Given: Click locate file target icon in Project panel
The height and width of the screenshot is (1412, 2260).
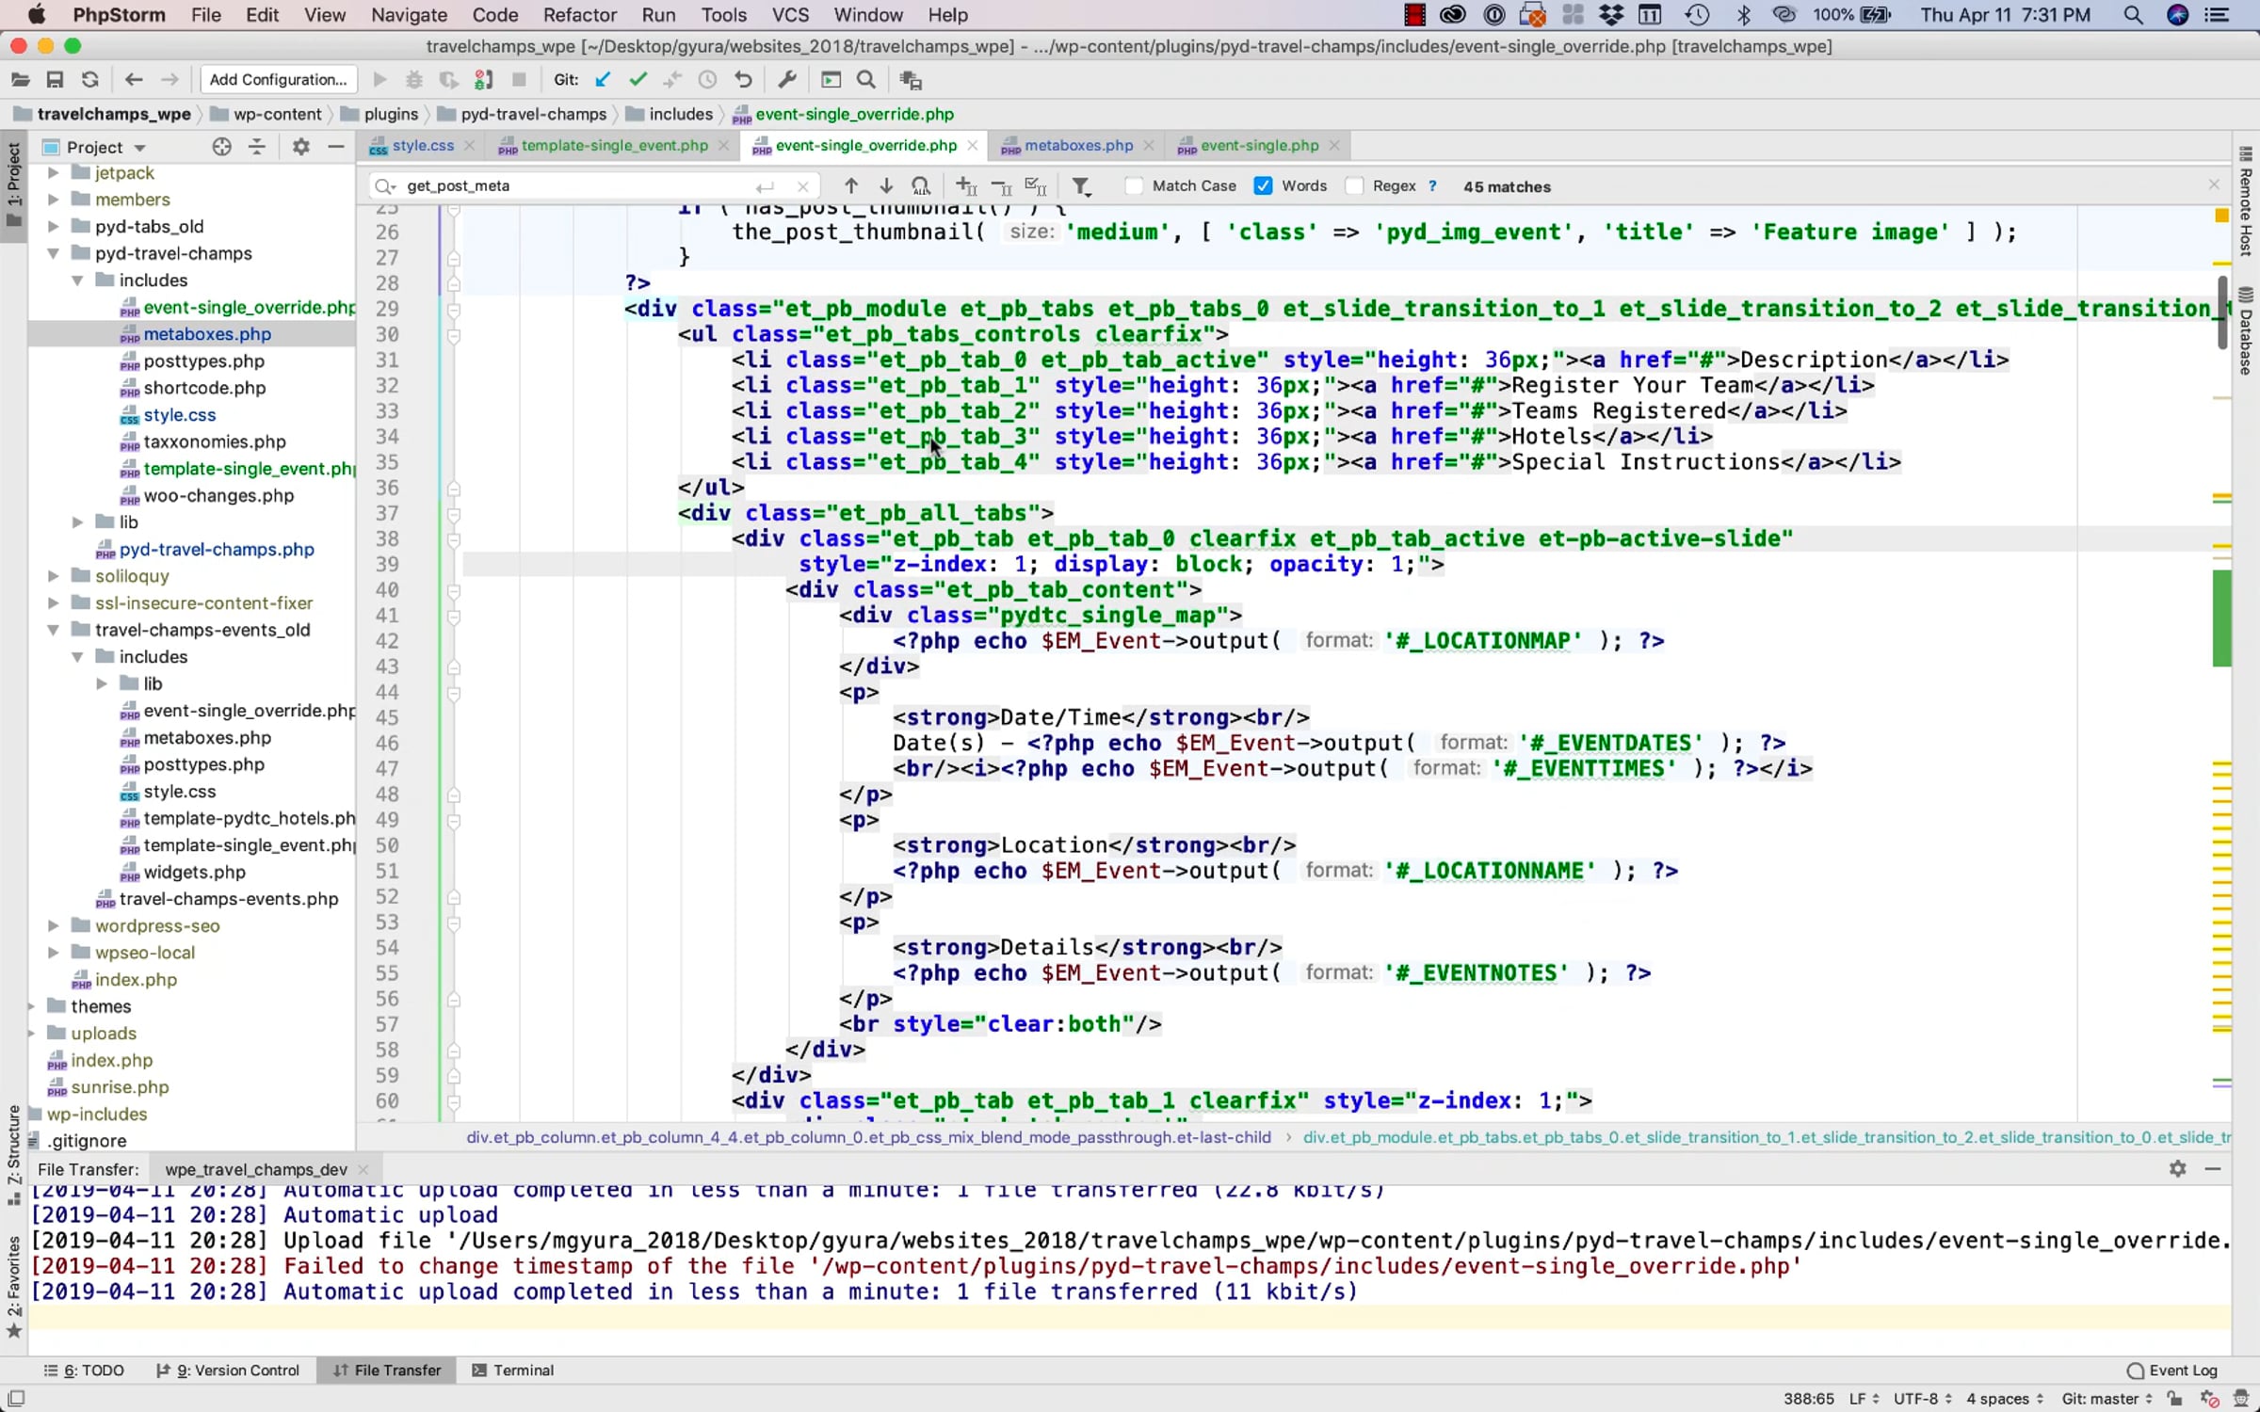Looking at the screenshot, I should click(221, 147).
